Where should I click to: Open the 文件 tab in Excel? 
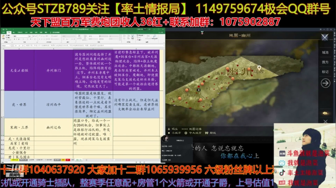point(3,33)
